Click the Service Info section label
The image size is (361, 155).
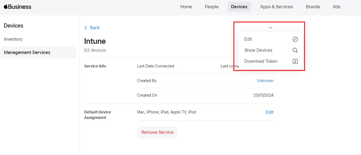pos(95,66)
